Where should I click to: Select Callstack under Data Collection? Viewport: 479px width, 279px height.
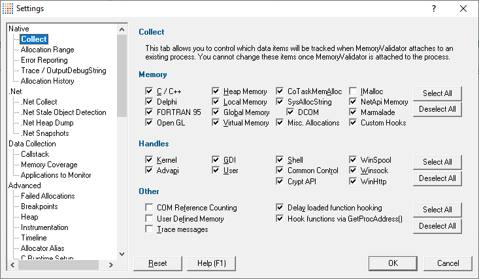pyautogui.click(x=35, y=154)
